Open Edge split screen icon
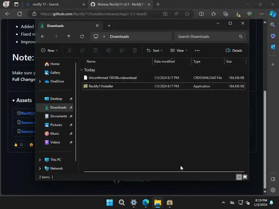The image size is (279, 209). (201, 14)
